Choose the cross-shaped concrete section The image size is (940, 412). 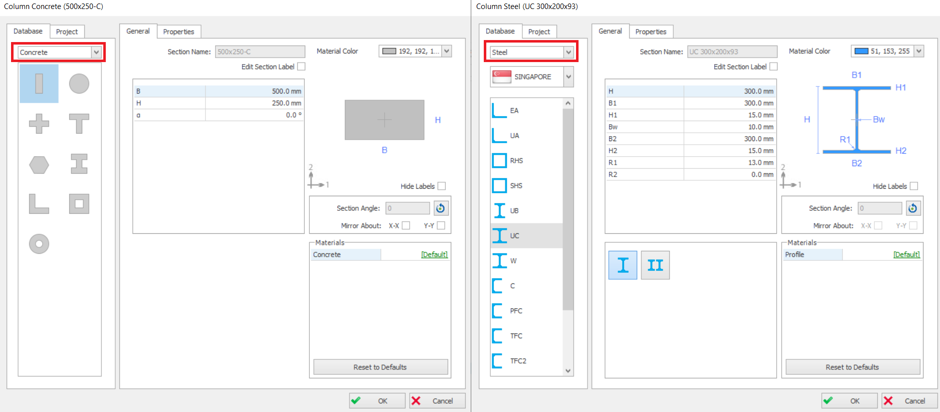click(39, 124)
